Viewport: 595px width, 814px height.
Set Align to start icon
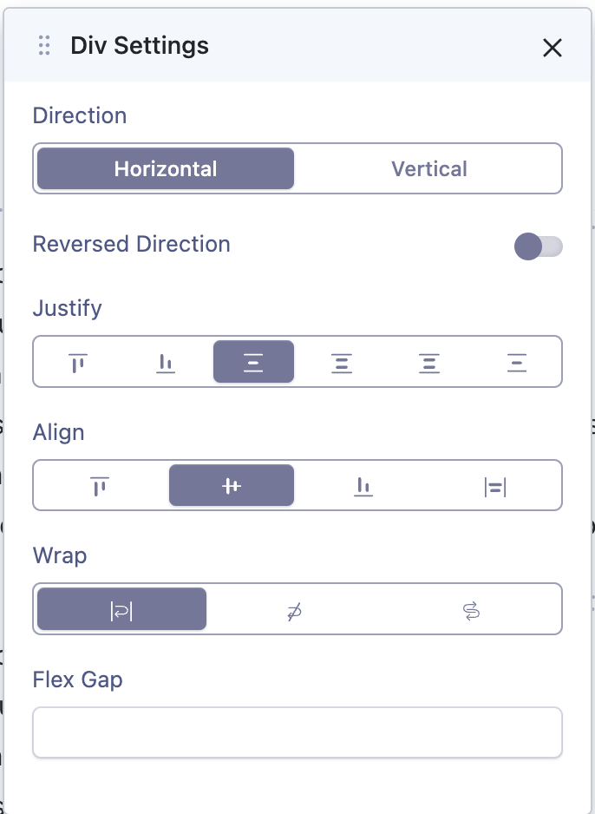[101, 486]
